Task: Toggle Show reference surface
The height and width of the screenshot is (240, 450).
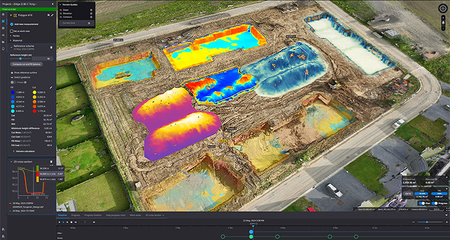Action: tap(11, 73)
